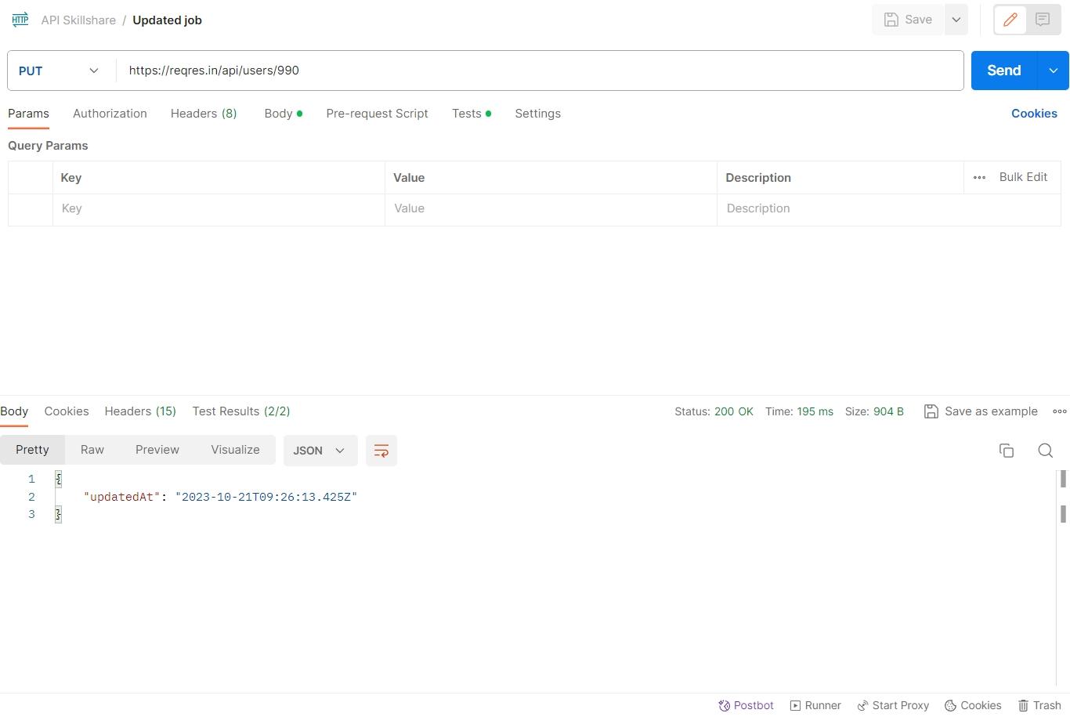Open the Tests tab
The height and width of the screenshot is (717, 1070).
[471, 114]
